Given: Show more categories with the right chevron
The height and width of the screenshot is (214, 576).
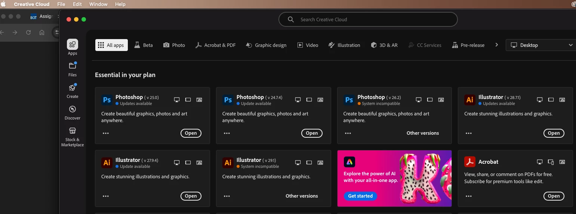Looking at the screenshot, I should [x=496, y=45].
